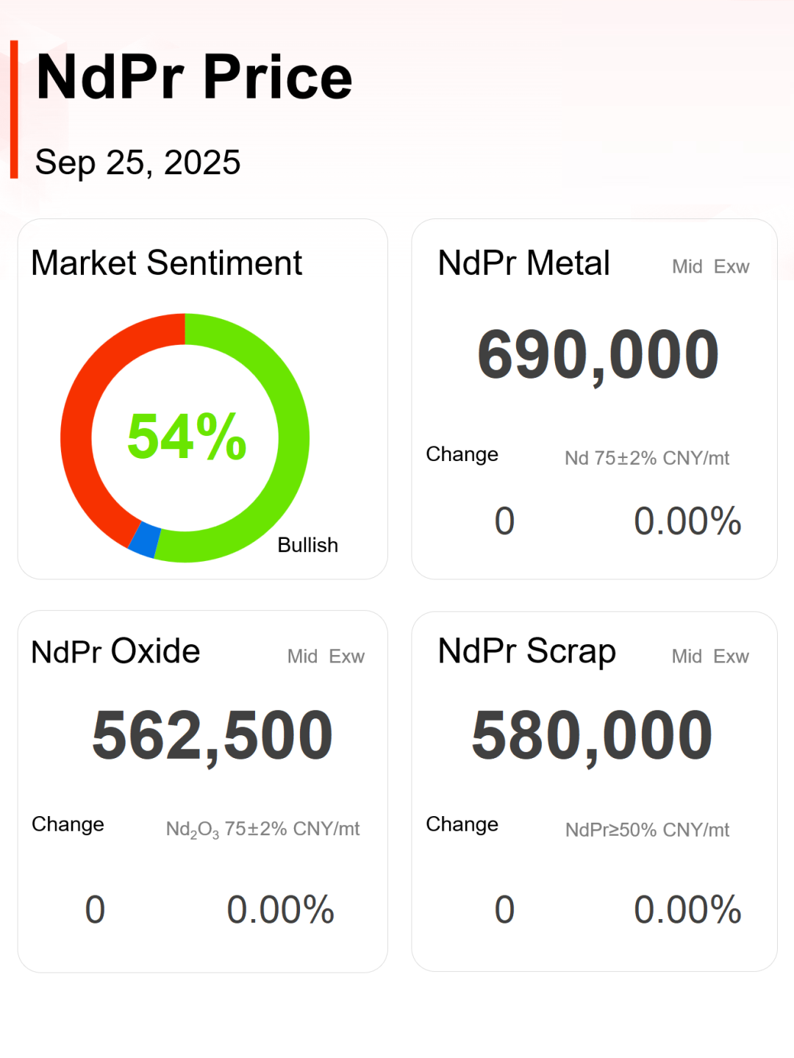The image size is (794, 1058).
Task: Open the Market Sentiment card heading
Action: [166, 263]
